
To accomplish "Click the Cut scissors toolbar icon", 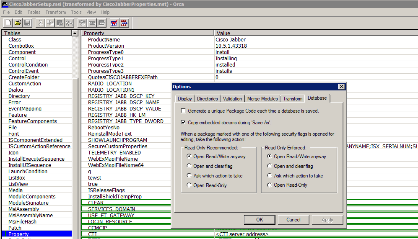I will click(x=40, y=23).
